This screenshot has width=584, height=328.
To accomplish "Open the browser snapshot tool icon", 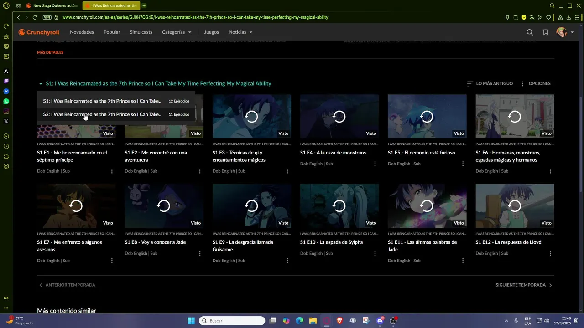I will (x=516, y=17).
